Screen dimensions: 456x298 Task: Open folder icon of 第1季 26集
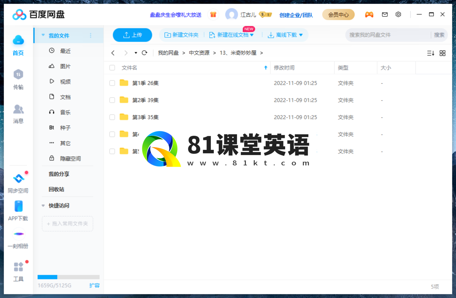coord(124,83)
